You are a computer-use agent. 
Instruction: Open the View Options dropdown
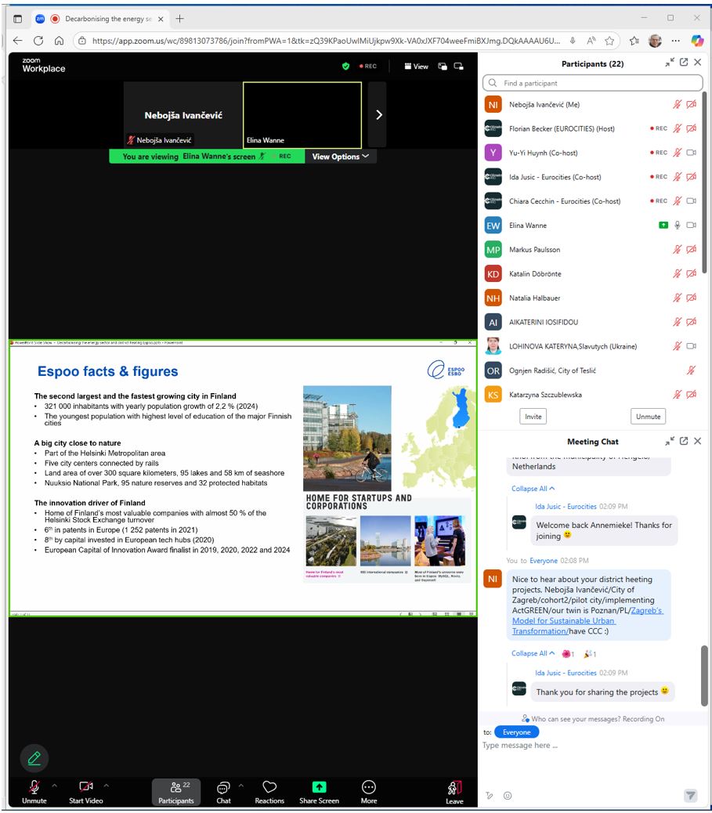(340, 157)
